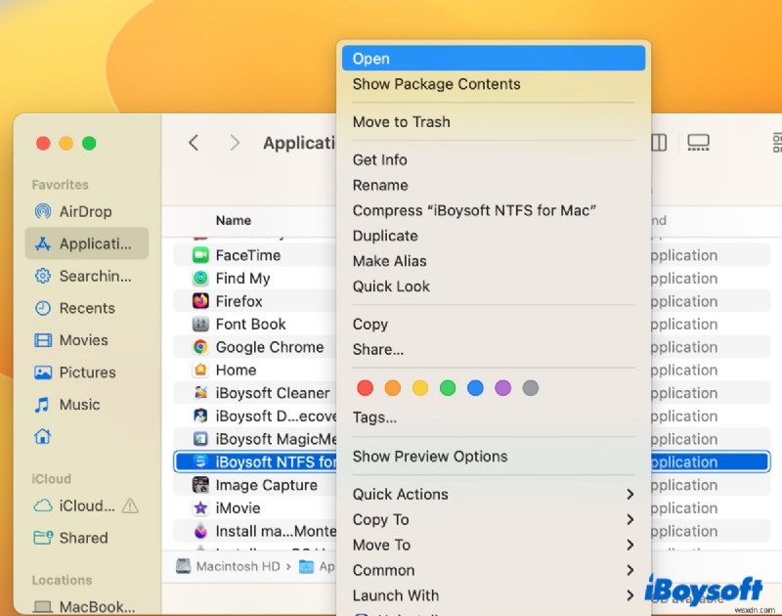
Task: Click the Applications sidebar icon
Action: point(43,243)
